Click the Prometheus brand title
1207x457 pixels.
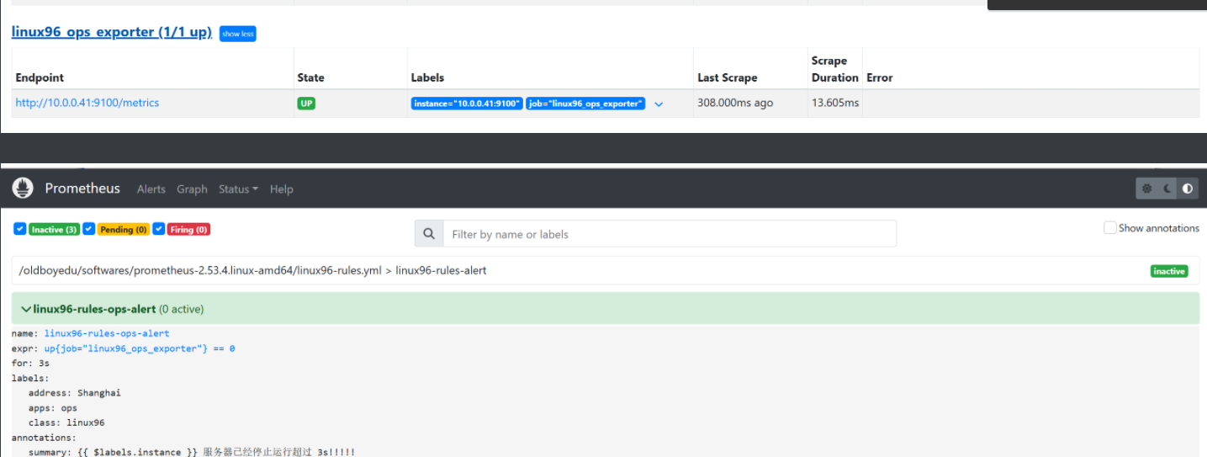click(x=82, y=189)
